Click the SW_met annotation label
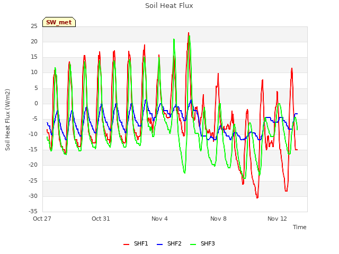The width and height of the screenshot is (339, 254). pyautogui.click(x=59, y=22)
